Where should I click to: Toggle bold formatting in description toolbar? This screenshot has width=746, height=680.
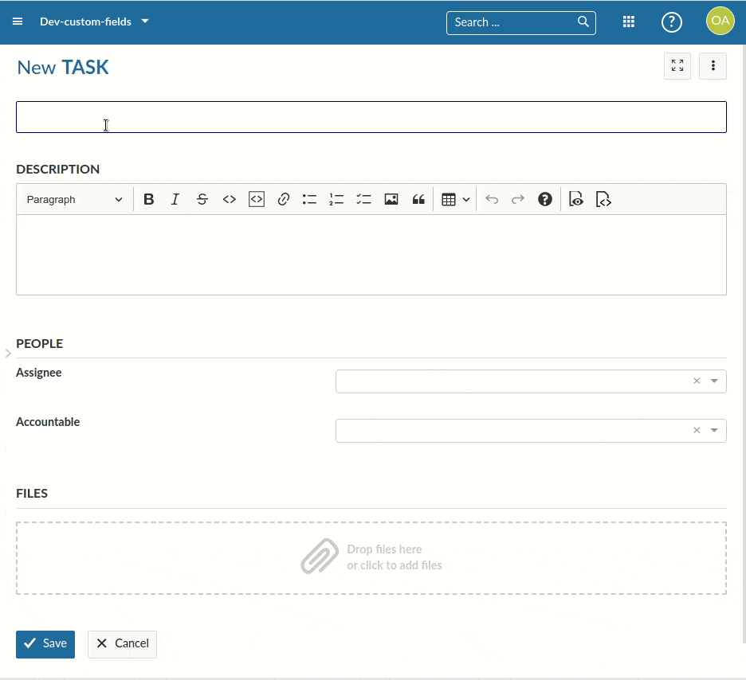coord(148,200)
